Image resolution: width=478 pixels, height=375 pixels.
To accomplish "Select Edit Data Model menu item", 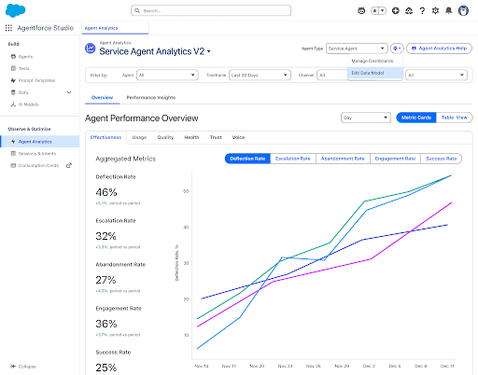I will pos(375,73).
